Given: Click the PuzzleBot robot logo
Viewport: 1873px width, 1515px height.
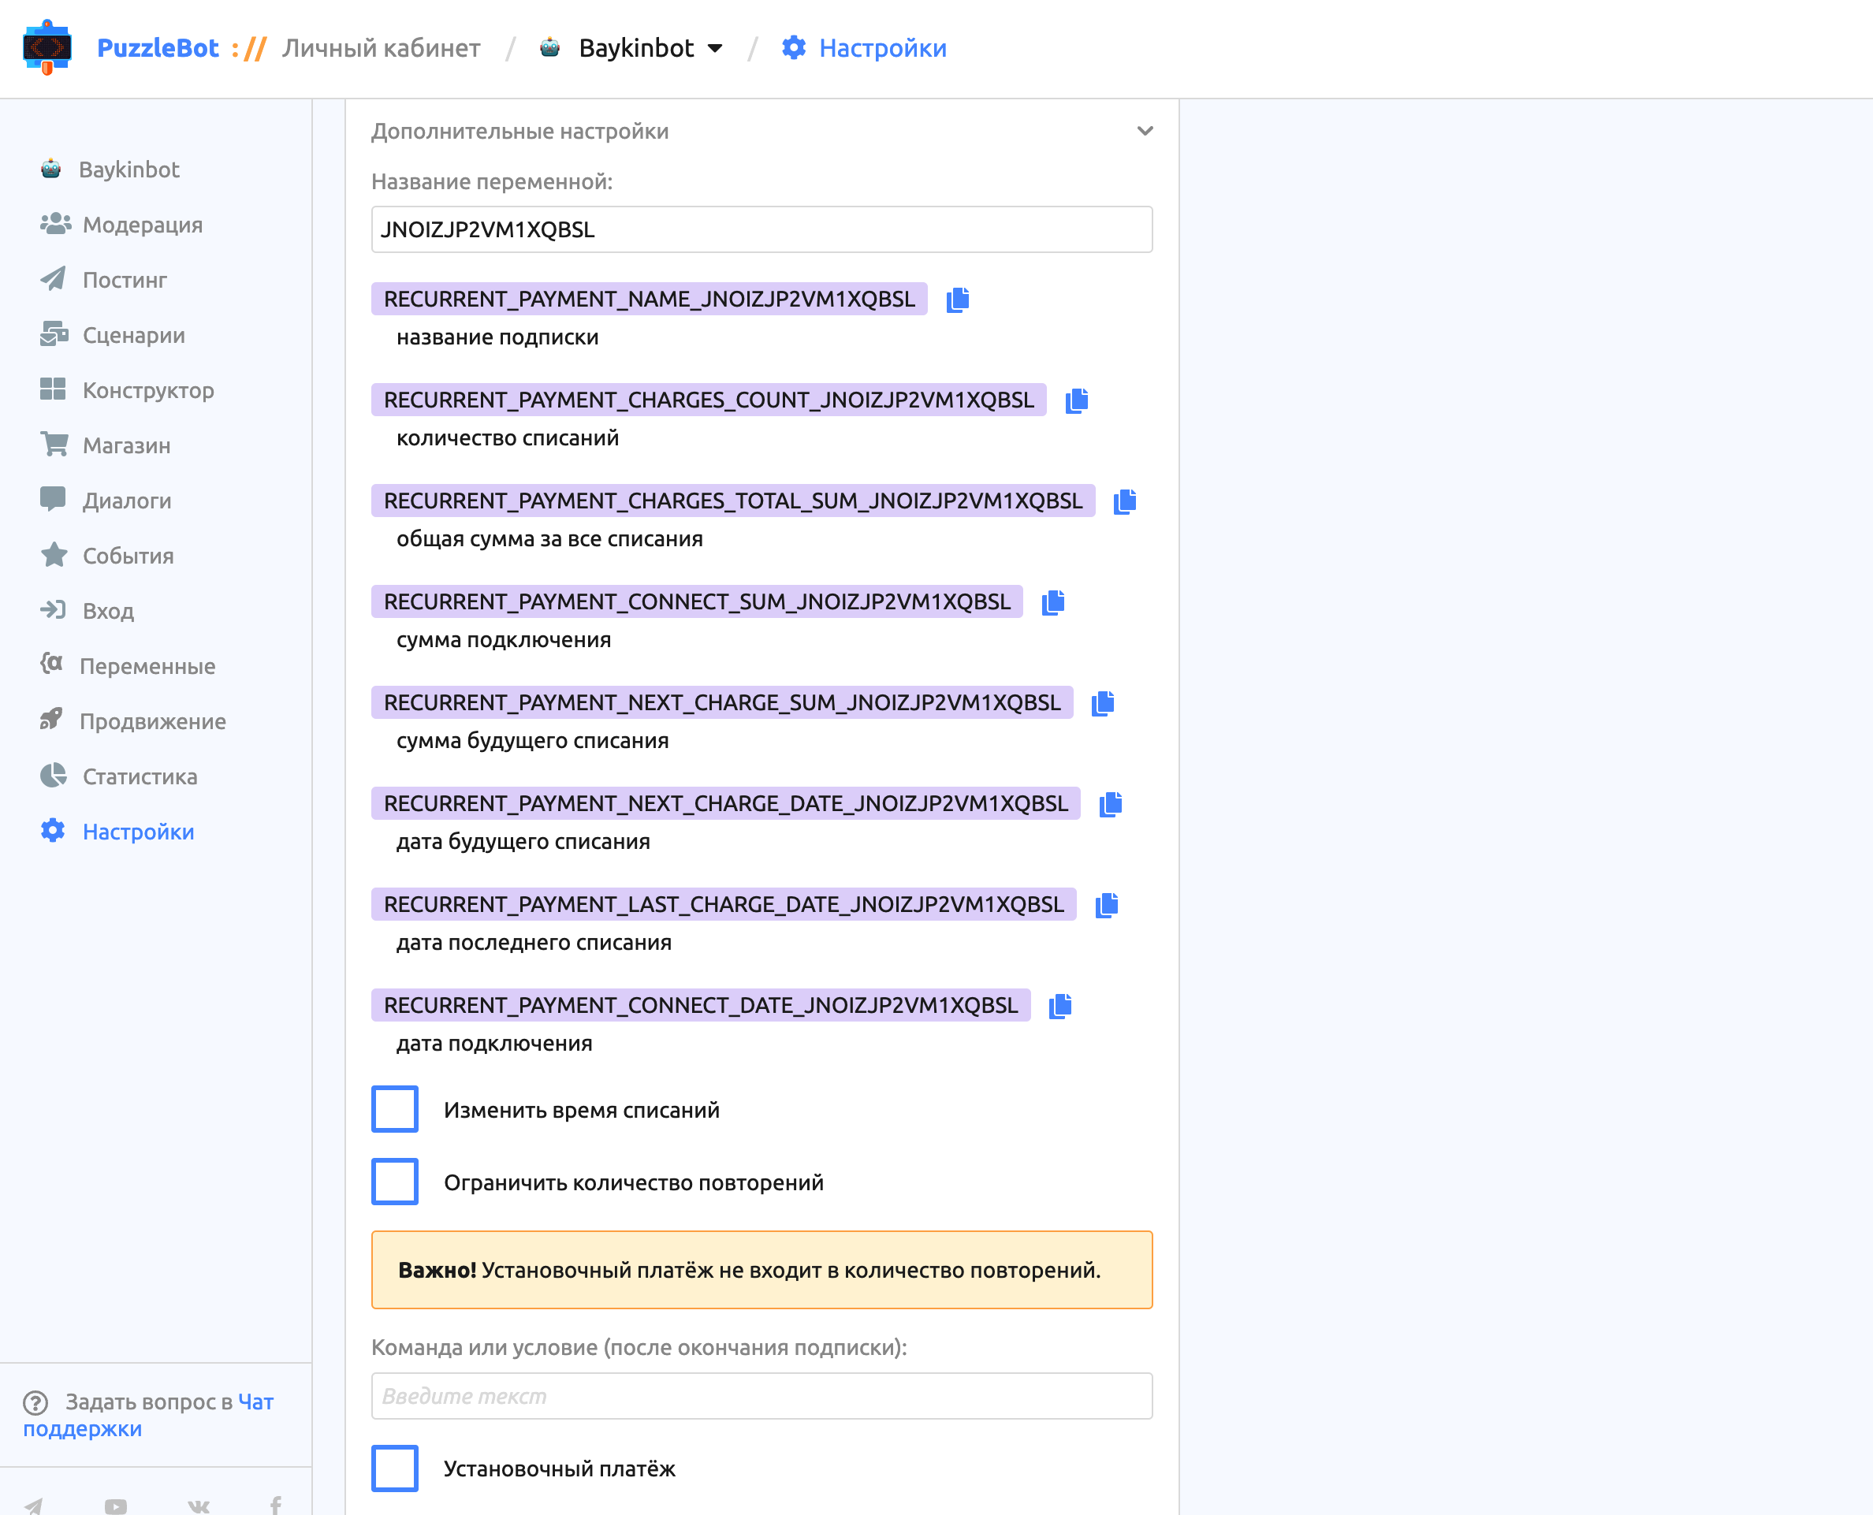Looking at the screenshot, I should tap(47, 47).
